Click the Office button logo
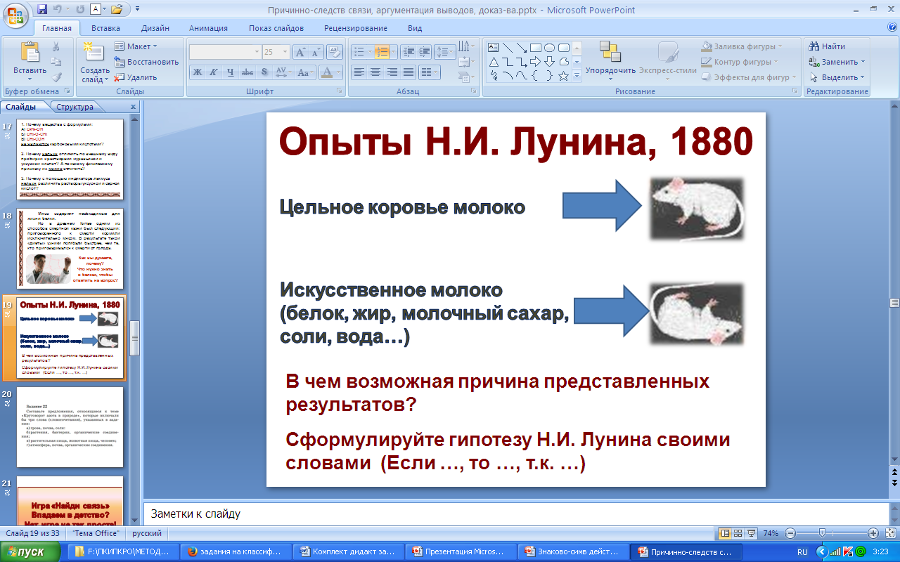Viewport: 900px width, 562px height. (15, 14)
